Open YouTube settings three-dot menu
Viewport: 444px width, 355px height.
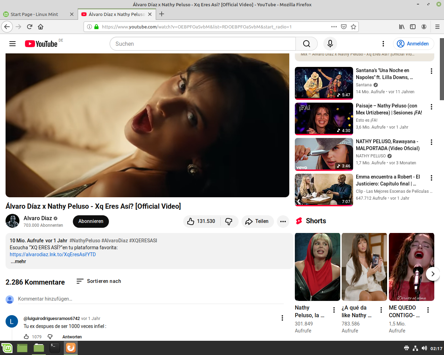tap(383, 44)
